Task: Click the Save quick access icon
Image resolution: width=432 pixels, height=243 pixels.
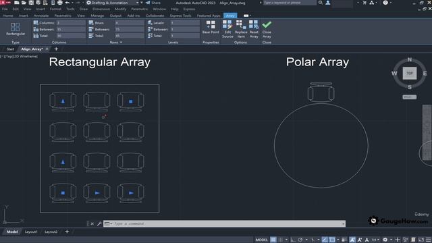Action: click(31, 3)
